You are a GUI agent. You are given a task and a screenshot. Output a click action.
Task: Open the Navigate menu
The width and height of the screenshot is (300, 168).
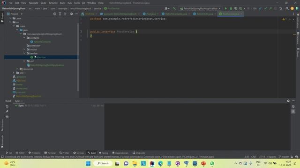pyautogui.click(x=33, y=3)
